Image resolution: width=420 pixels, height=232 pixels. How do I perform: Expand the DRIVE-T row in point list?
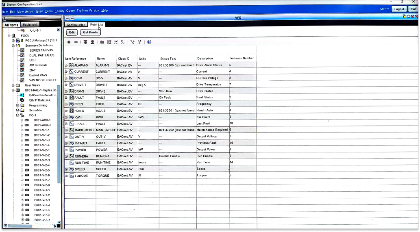(x=66, y=85)
